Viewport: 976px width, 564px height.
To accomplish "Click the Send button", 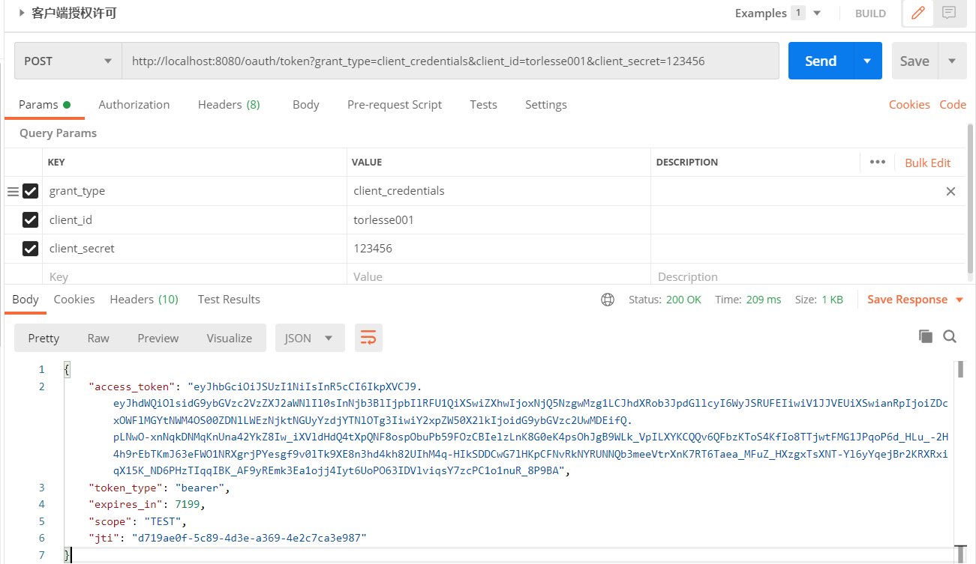I will [x=821, y=61].
